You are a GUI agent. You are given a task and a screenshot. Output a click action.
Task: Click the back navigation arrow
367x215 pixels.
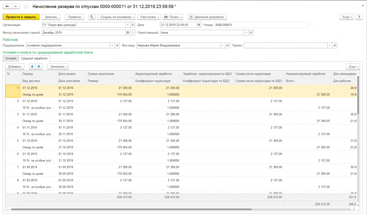coord(7,6)
